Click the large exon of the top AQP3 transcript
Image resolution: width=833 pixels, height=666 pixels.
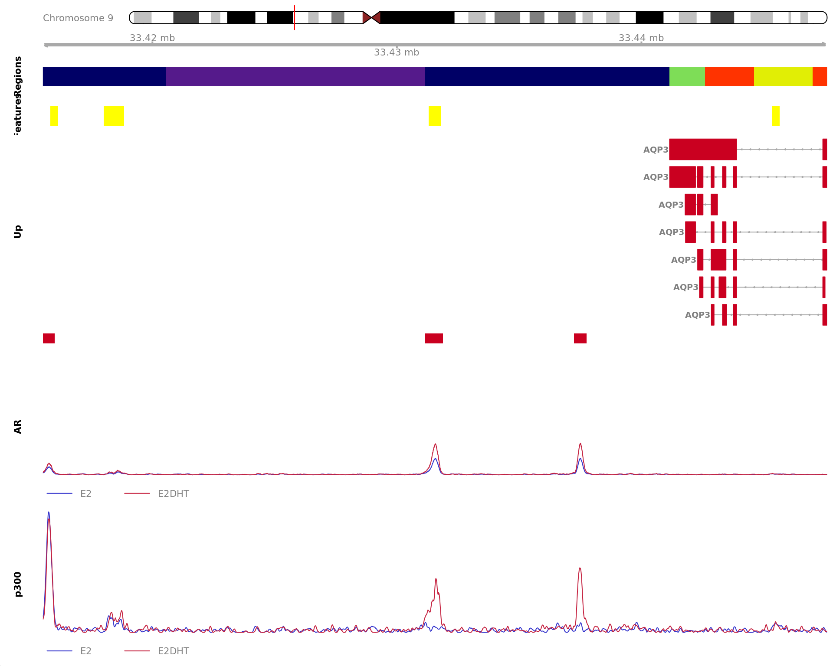click(703, 149)
